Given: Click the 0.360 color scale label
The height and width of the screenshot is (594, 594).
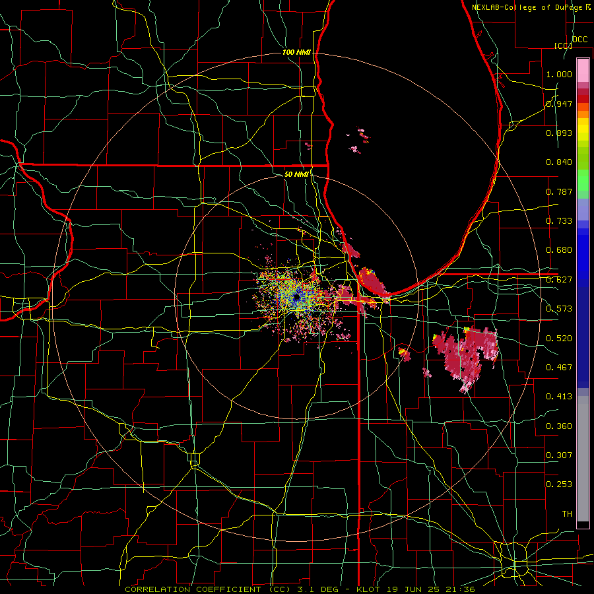Looking at the screenshot, I should pos(559,426).
